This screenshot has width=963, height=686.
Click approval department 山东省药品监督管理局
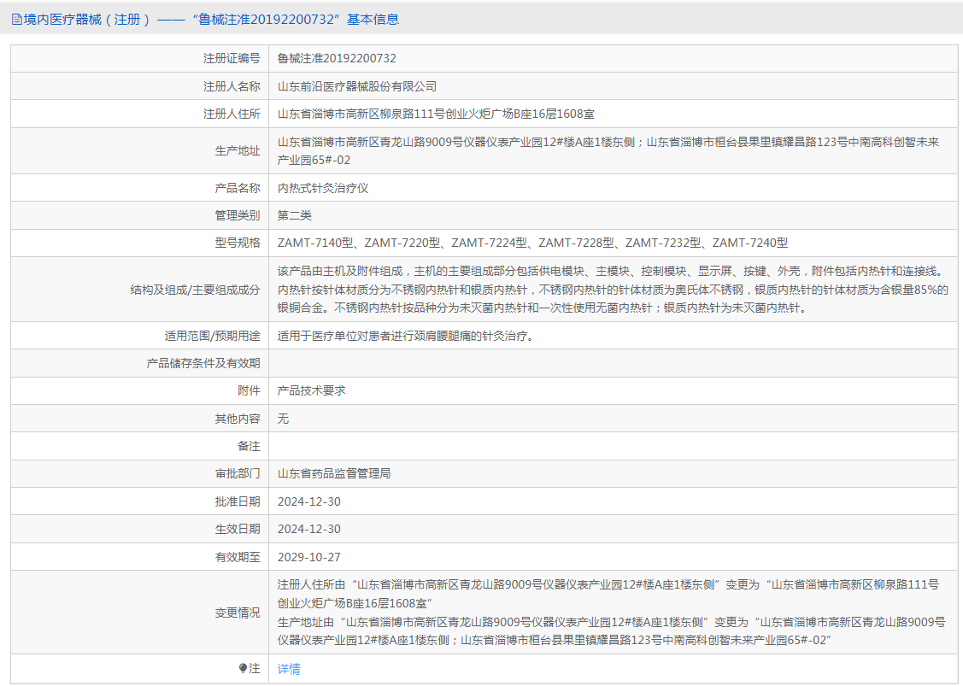pos(334,473)
